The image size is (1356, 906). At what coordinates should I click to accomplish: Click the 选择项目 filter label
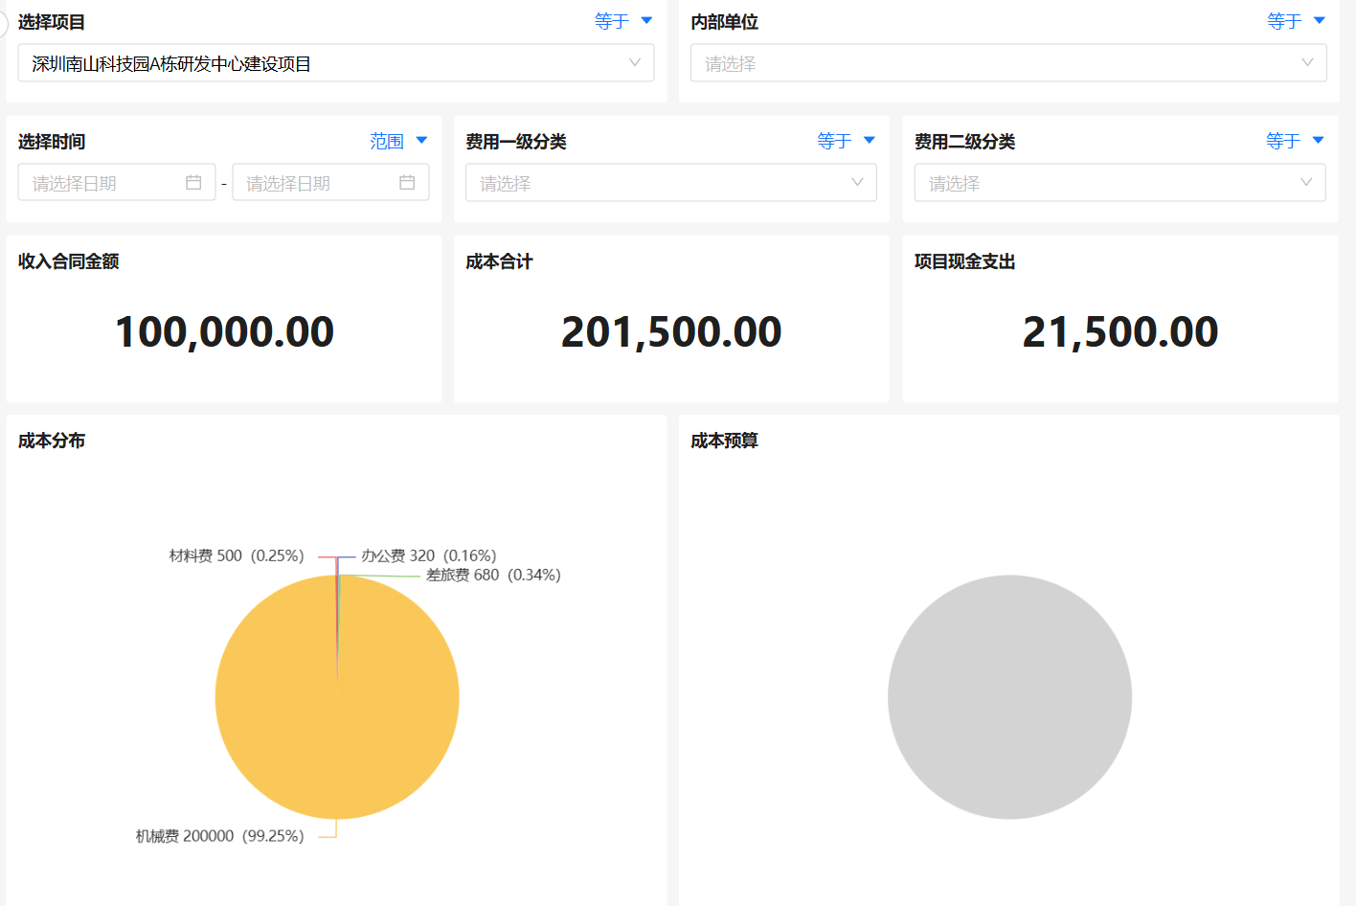(52, 22)
